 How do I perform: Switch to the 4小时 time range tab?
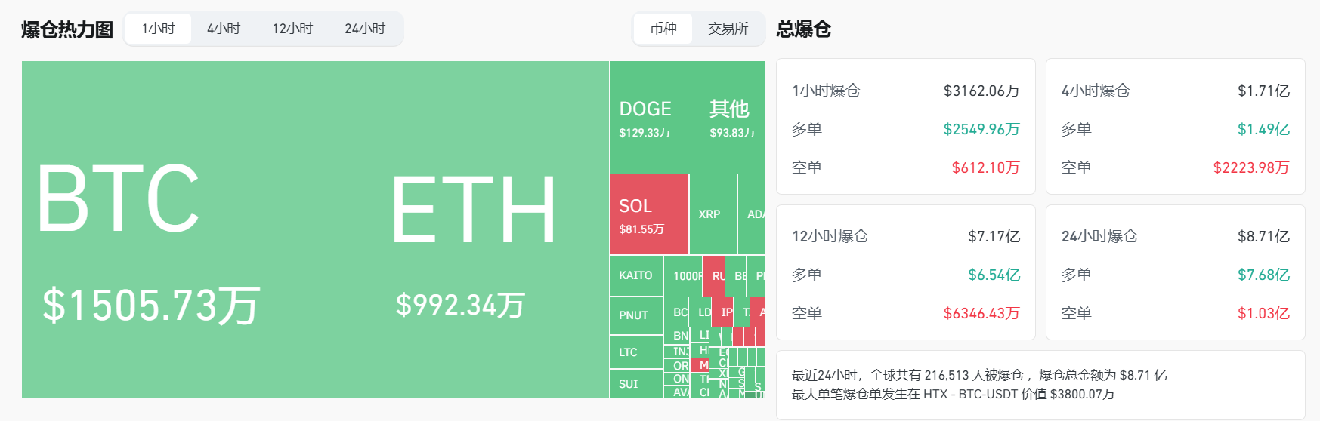[x=224, y=29]
